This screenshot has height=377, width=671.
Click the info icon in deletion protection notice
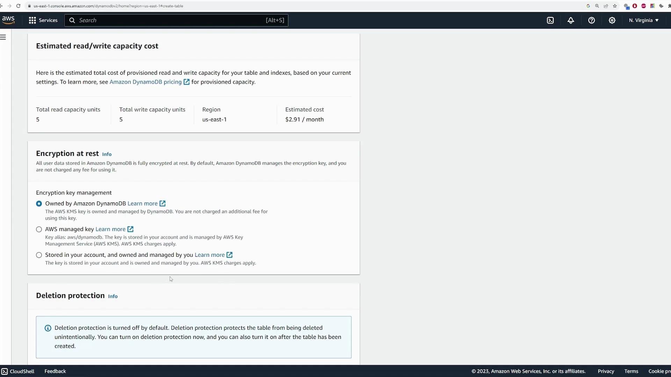click(48, 328)
